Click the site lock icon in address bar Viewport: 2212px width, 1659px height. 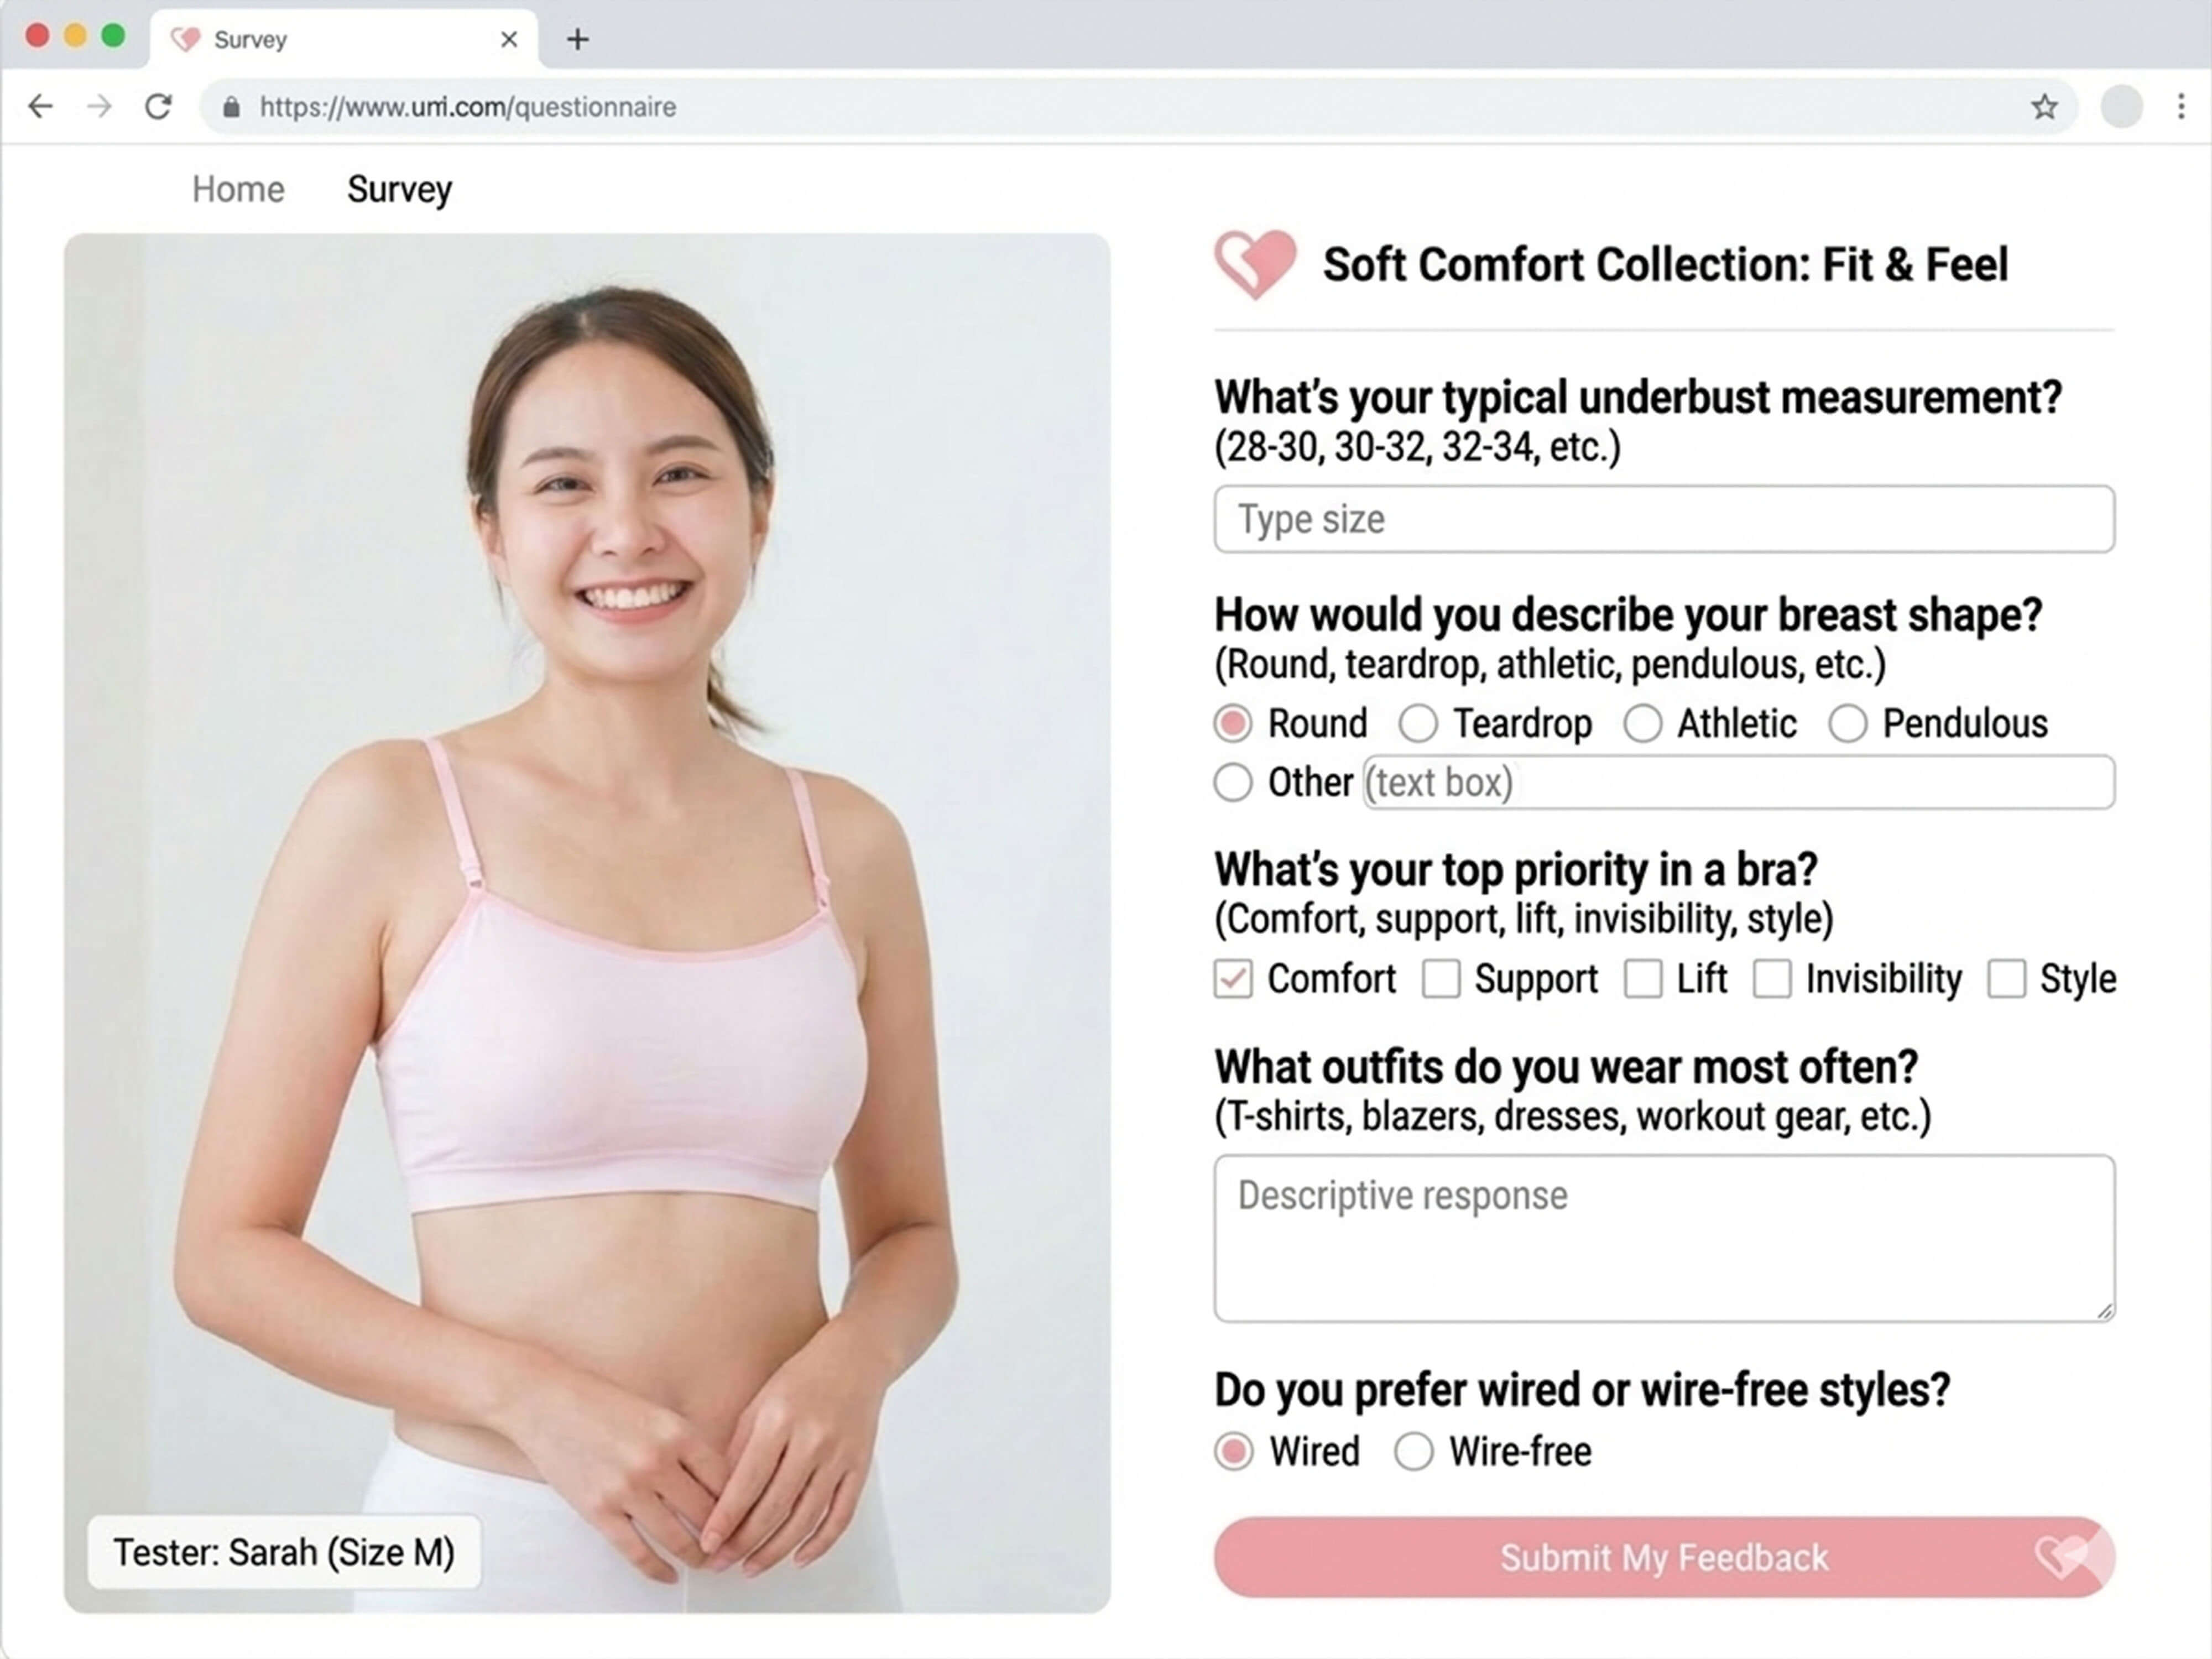[x=231, y=107]
